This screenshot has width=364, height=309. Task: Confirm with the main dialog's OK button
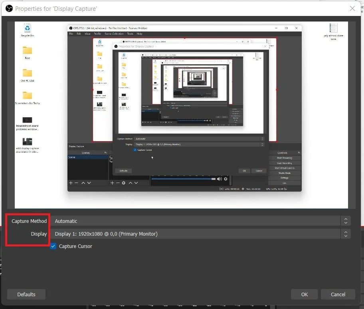coord(305,294)
